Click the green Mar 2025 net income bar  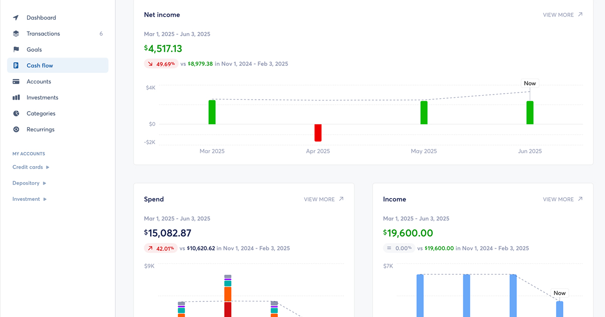[x=212, y=112]
